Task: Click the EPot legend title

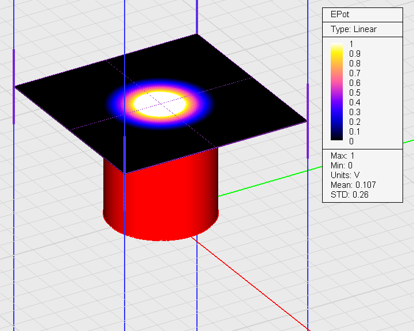Action: 340,15
